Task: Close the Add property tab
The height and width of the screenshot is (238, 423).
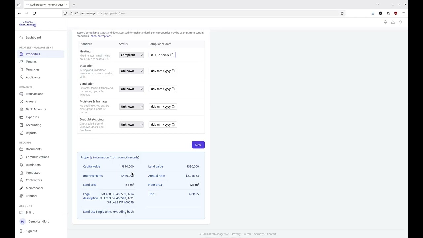Action: click(66, 5)
